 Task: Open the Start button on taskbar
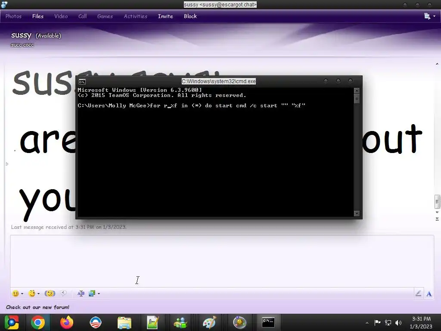[12, 322]
